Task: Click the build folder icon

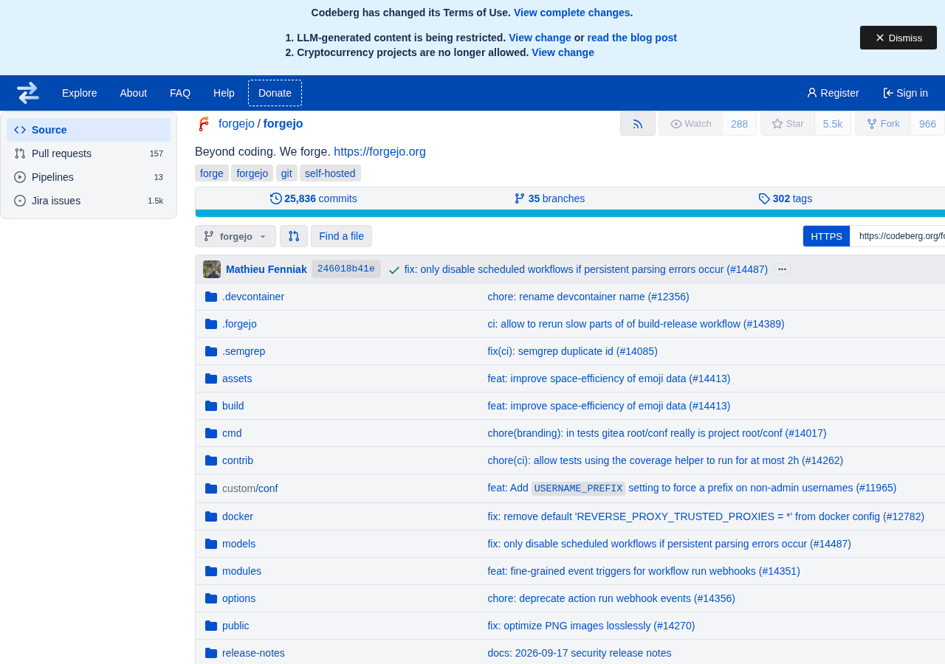Action: click(211, 406)
